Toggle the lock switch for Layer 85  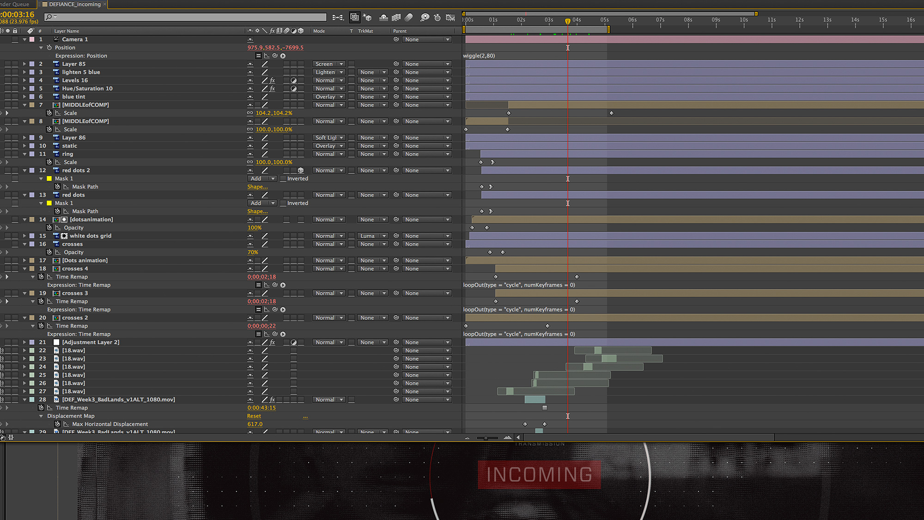[x=15, y=64]
